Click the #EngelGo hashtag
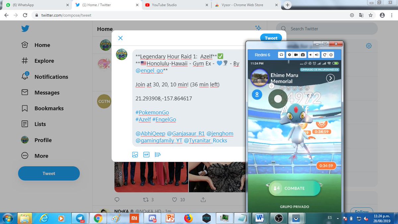Image resolution: width=398 pixels, height=224 pixels. point(164,119)
